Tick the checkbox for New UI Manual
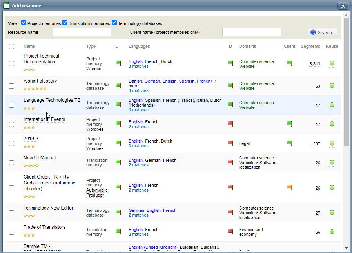The width and height of the screenshot is (352, 253). (11, 163)
